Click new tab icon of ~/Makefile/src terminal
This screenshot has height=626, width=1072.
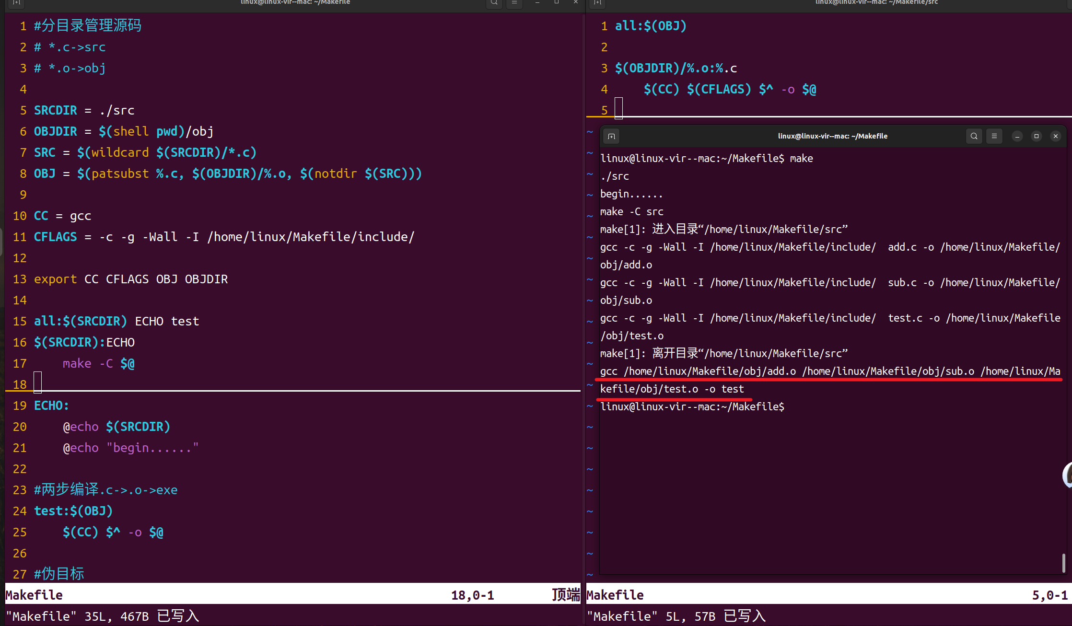[x=597, y=2]
